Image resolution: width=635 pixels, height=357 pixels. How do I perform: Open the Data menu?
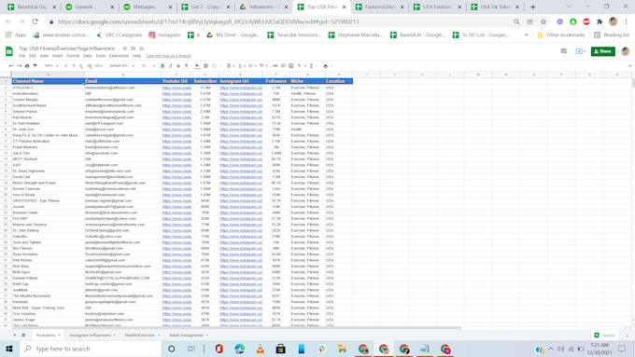point(88,56)
